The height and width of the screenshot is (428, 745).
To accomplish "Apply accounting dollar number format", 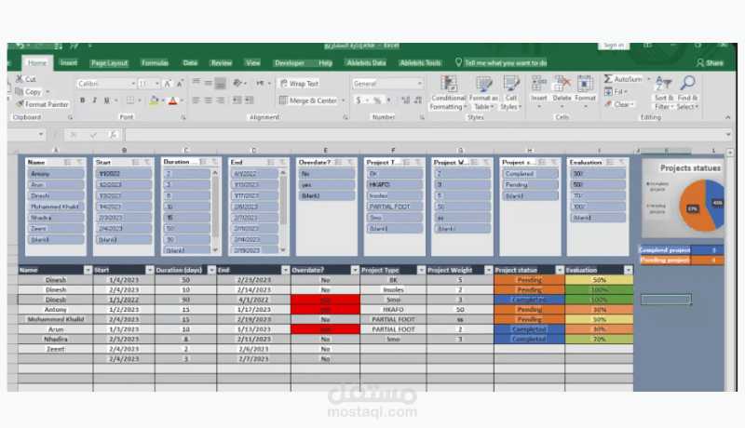I will tap(359, 100).
